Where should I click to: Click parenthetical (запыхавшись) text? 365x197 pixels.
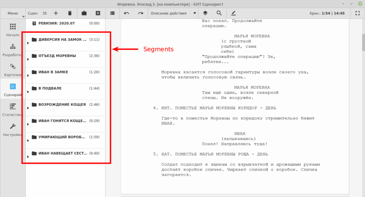pyautogui.click(x=238, y=139)
